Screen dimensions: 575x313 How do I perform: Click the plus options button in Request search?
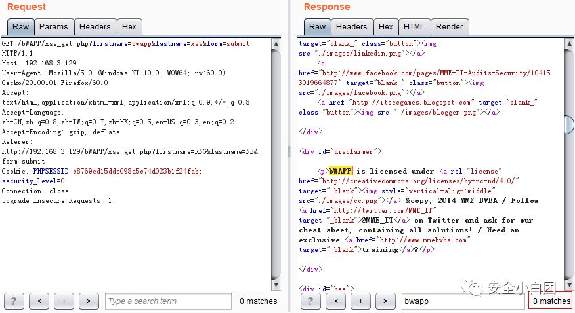tap(64, 301)
